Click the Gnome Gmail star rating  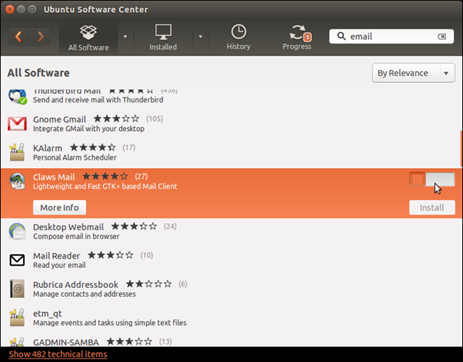[x=117, y=119]
